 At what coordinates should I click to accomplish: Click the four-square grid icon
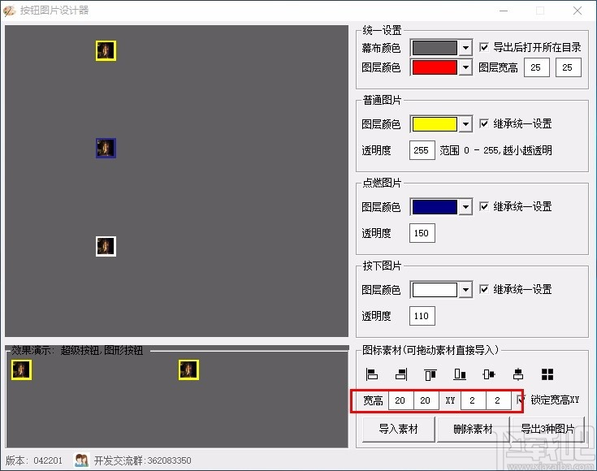tap(547, 374)
